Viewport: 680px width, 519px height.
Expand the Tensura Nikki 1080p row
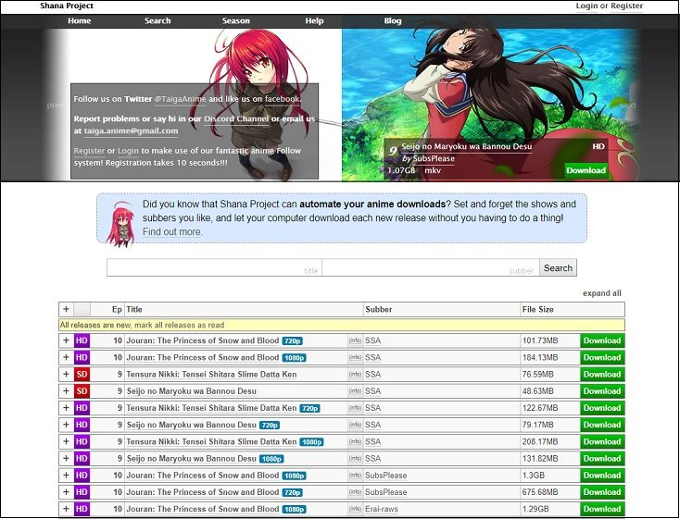click(66, 441)
